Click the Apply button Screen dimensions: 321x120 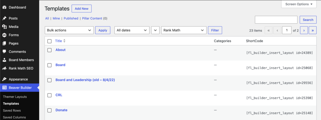(x=103, y=30)
